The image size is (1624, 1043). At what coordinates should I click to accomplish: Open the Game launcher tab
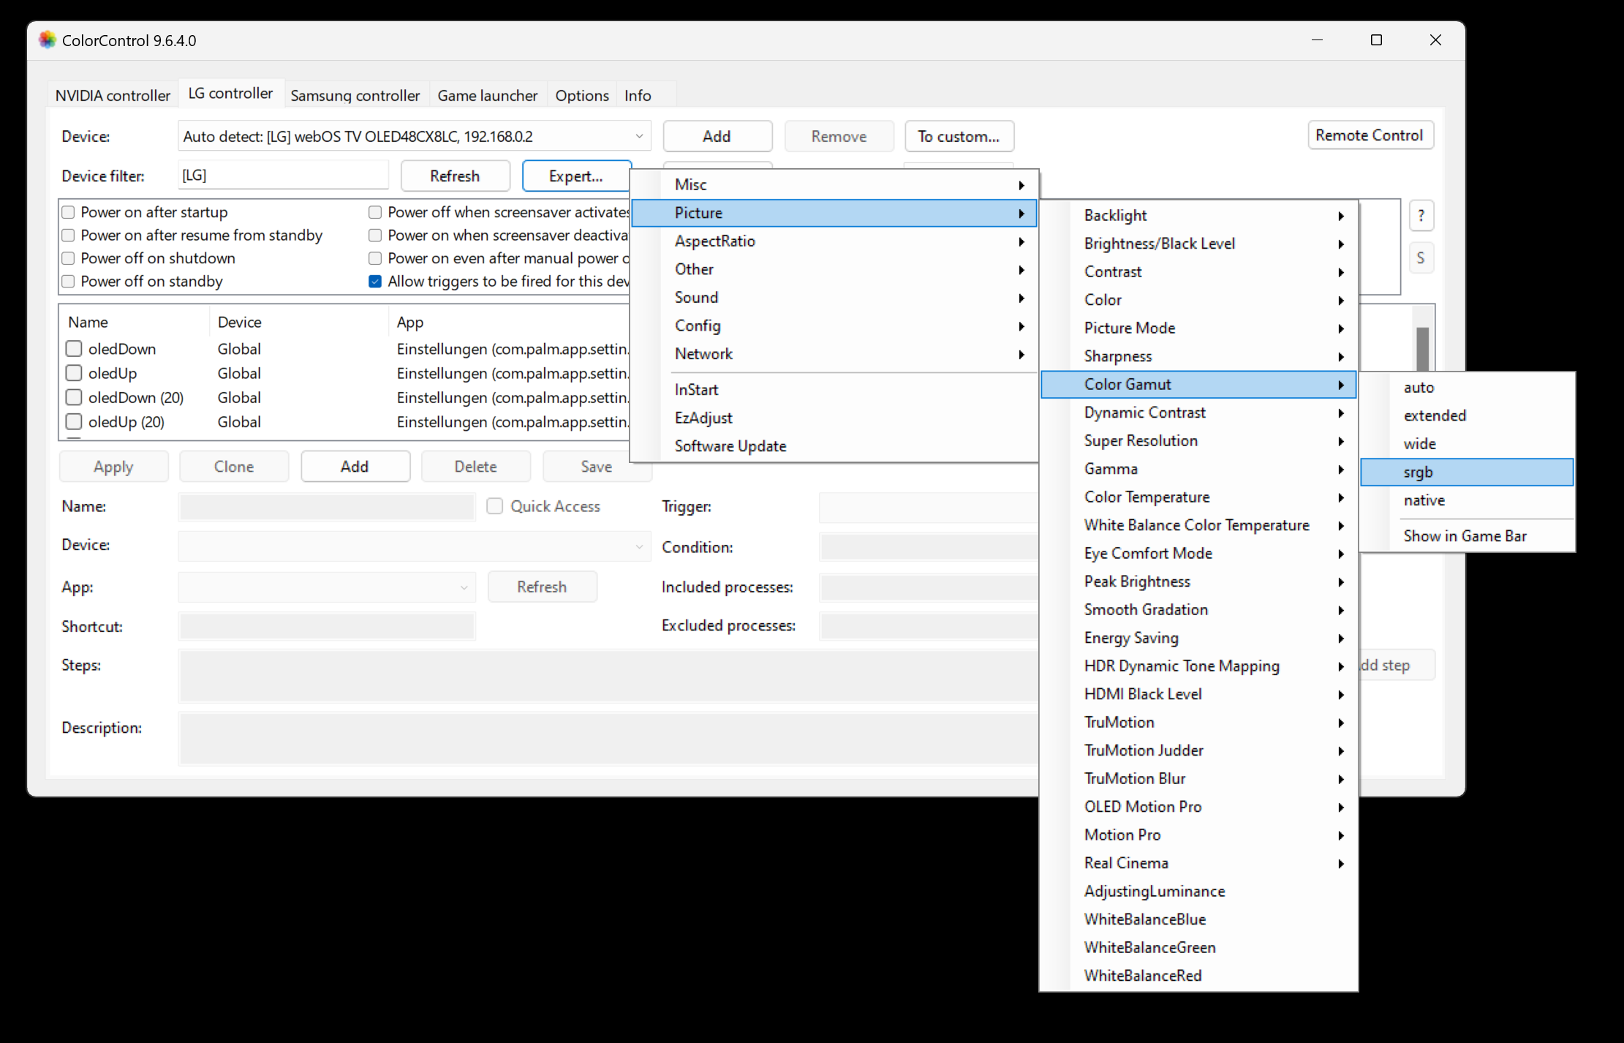tap(487, 95)
